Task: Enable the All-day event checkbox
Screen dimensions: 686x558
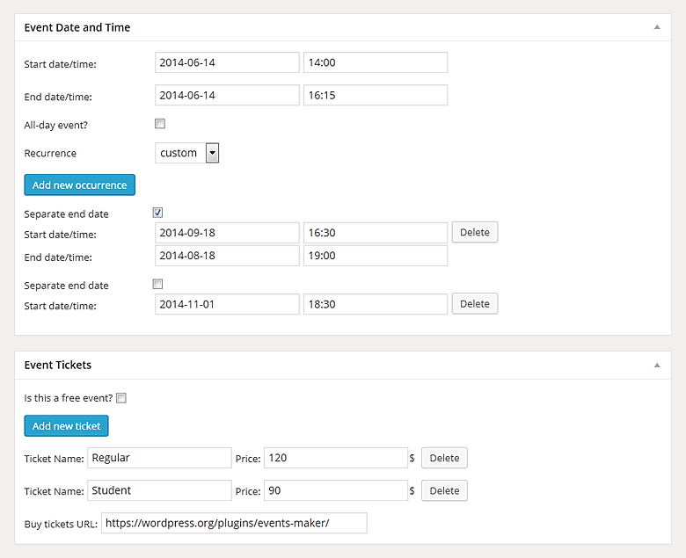Action: [x=160, y=124]
